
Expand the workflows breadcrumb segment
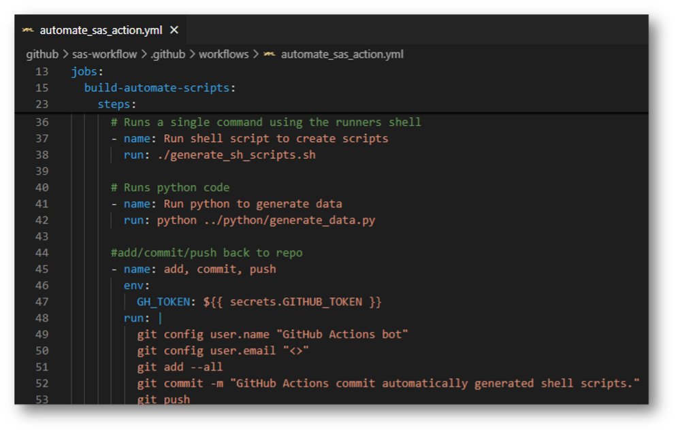click(x=223, y=54)
